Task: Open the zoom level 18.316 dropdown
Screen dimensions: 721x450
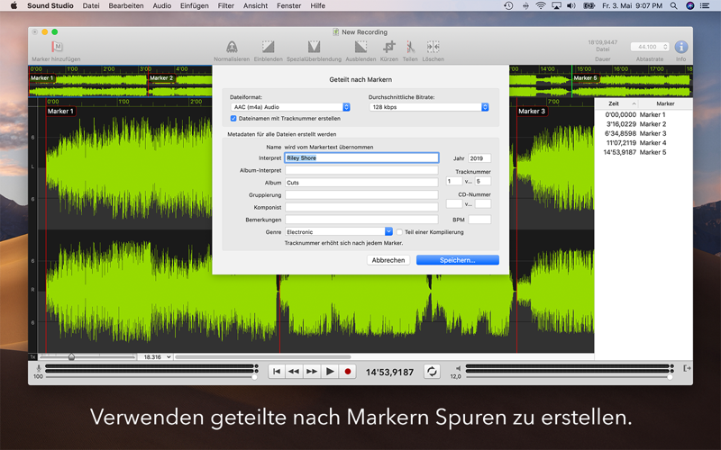Action: [x=155, y=356]
